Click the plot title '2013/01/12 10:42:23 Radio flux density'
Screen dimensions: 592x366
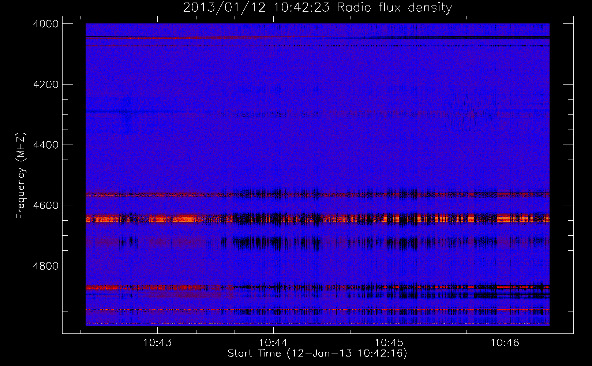pyautogui.click(x=317, y=7)
